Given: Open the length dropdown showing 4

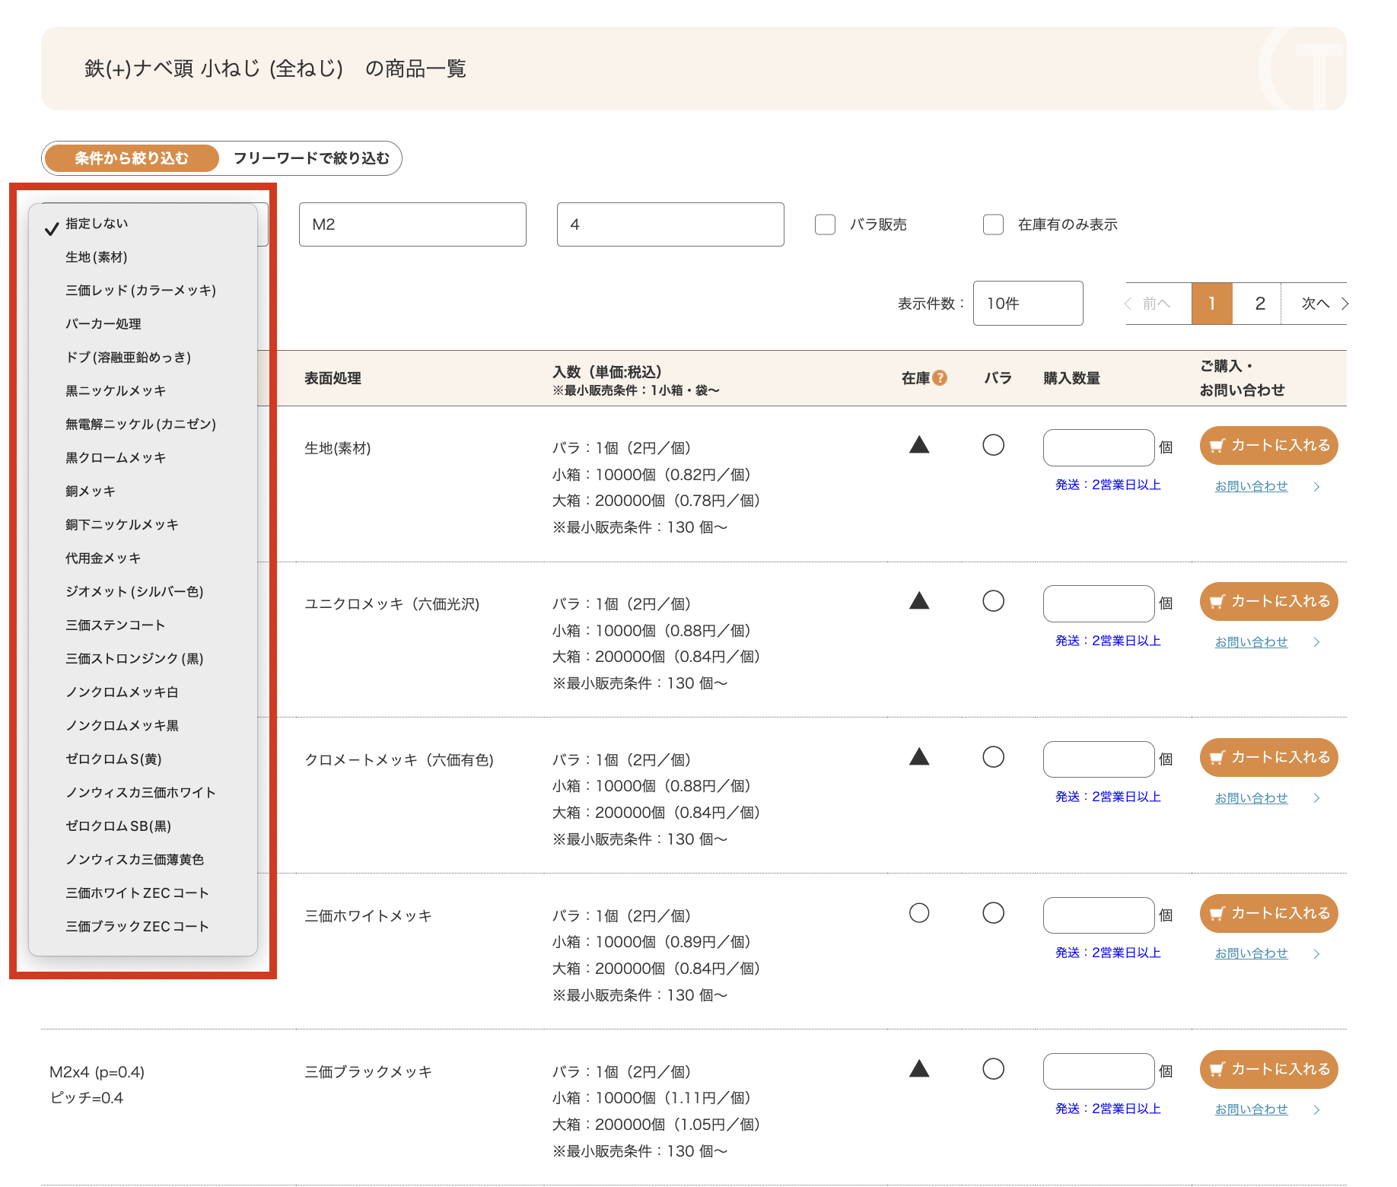Looking at the screenshot, I should pos(670,224).
